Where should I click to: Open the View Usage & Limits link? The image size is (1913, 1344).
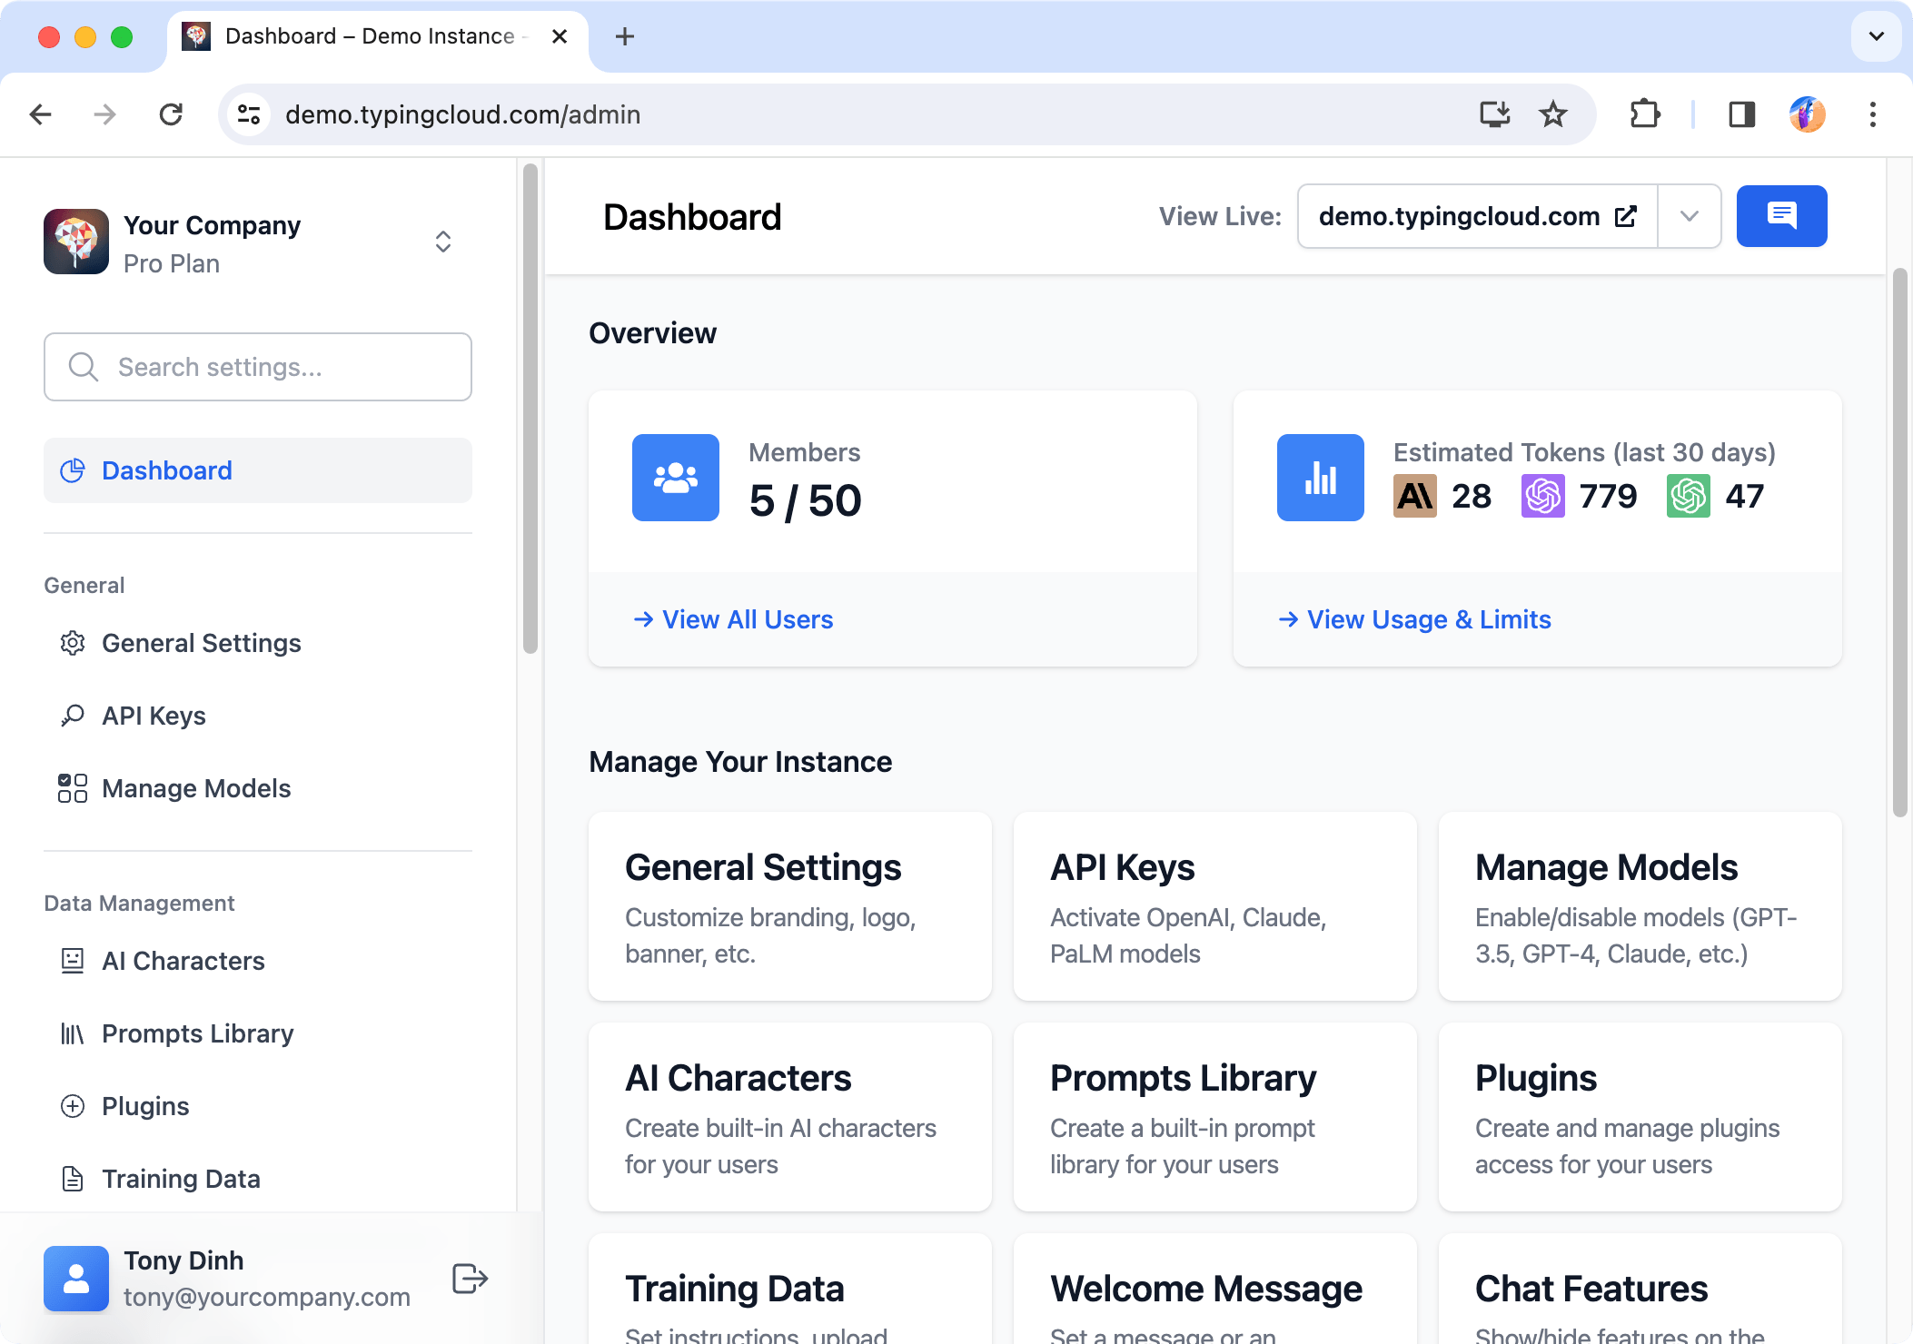(1428, 619)
